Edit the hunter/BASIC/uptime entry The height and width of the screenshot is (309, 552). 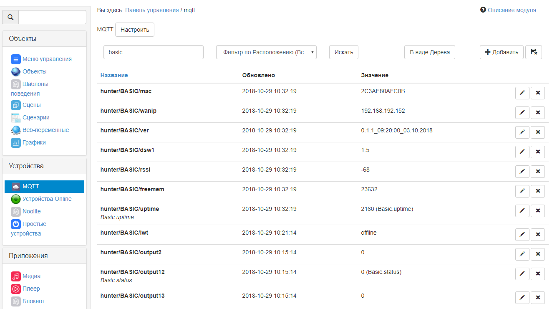coord(522,211)
